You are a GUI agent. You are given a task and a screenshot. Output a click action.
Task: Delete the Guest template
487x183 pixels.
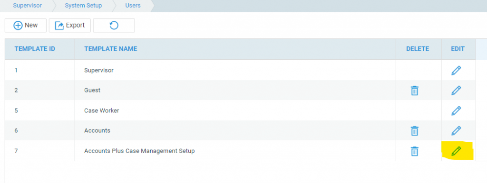415,91
